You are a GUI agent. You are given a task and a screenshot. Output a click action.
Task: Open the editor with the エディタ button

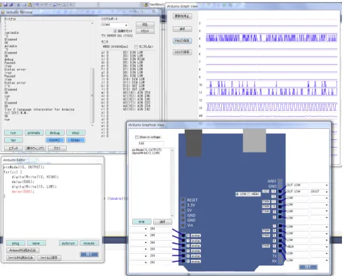coord(13,148)
